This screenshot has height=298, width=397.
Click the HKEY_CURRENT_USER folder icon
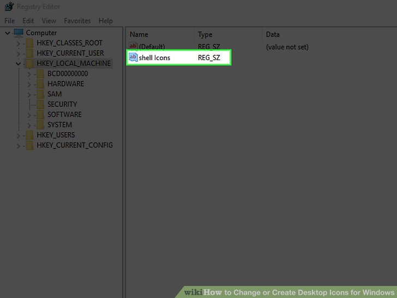point(29,53)
